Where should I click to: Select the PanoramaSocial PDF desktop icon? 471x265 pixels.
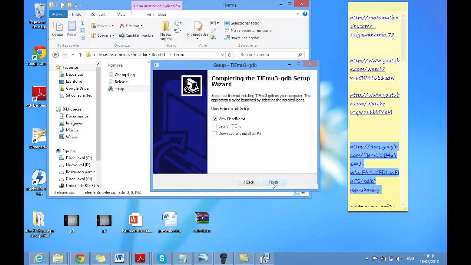[136, 222]
